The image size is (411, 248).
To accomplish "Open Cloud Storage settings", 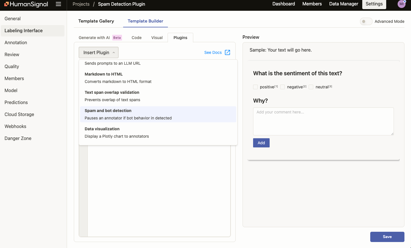I will coord(33,115).
